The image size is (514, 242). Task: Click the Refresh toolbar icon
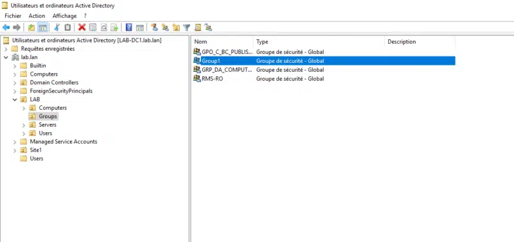tap(103, 28)
